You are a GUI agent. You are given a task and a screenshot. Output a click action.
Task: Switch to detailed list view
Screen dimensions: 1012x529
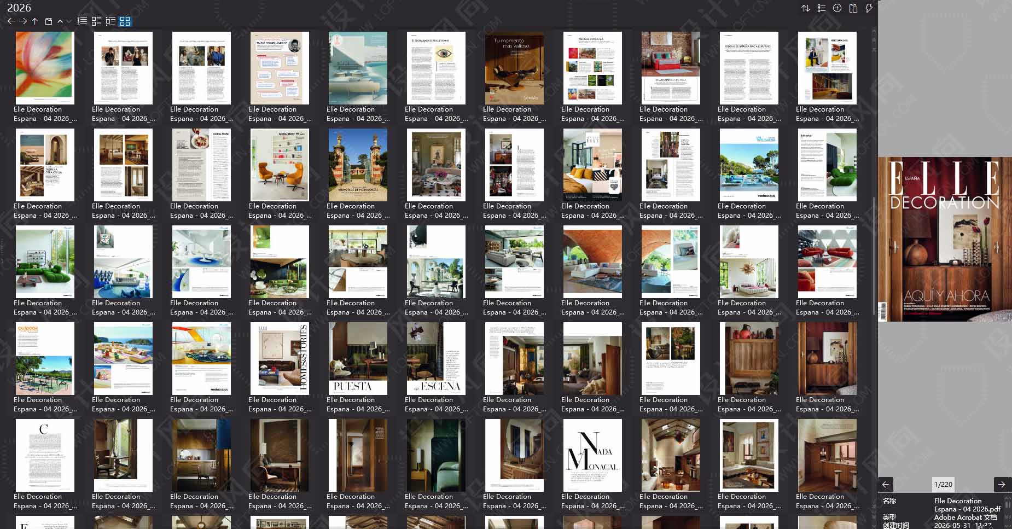96,21
